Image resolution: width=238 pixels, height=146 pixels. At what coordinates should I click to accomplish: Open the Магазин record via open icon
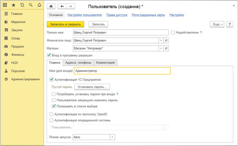tap(166, 48)
